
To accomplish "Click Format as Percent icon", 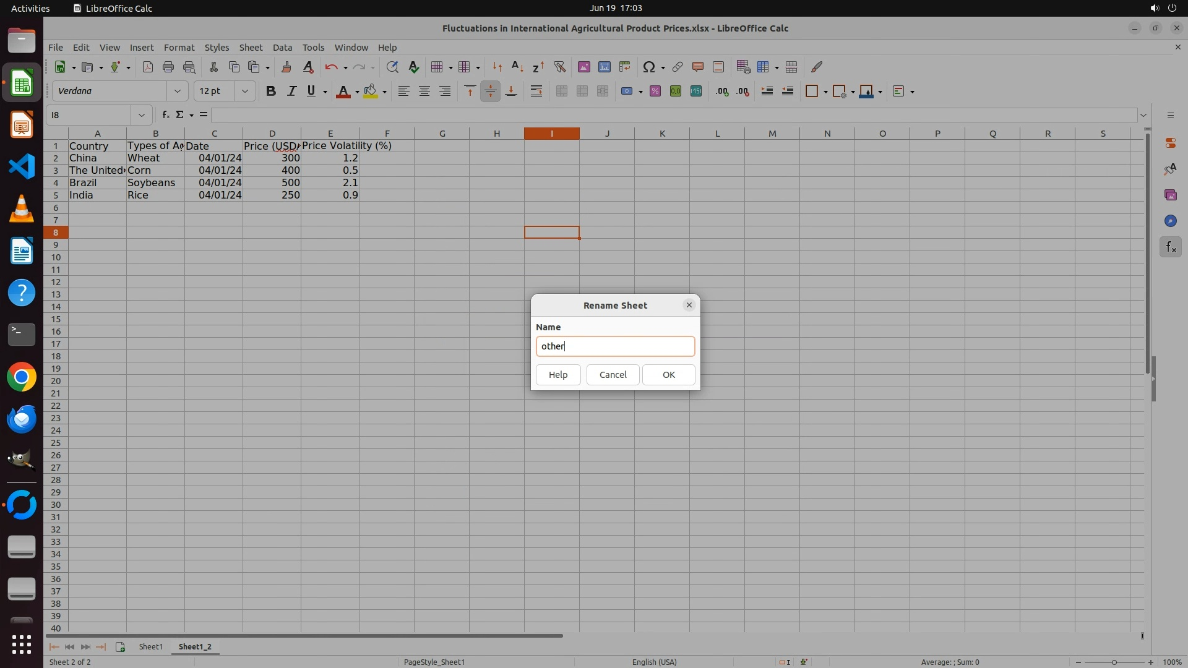I will pos(655,92).
